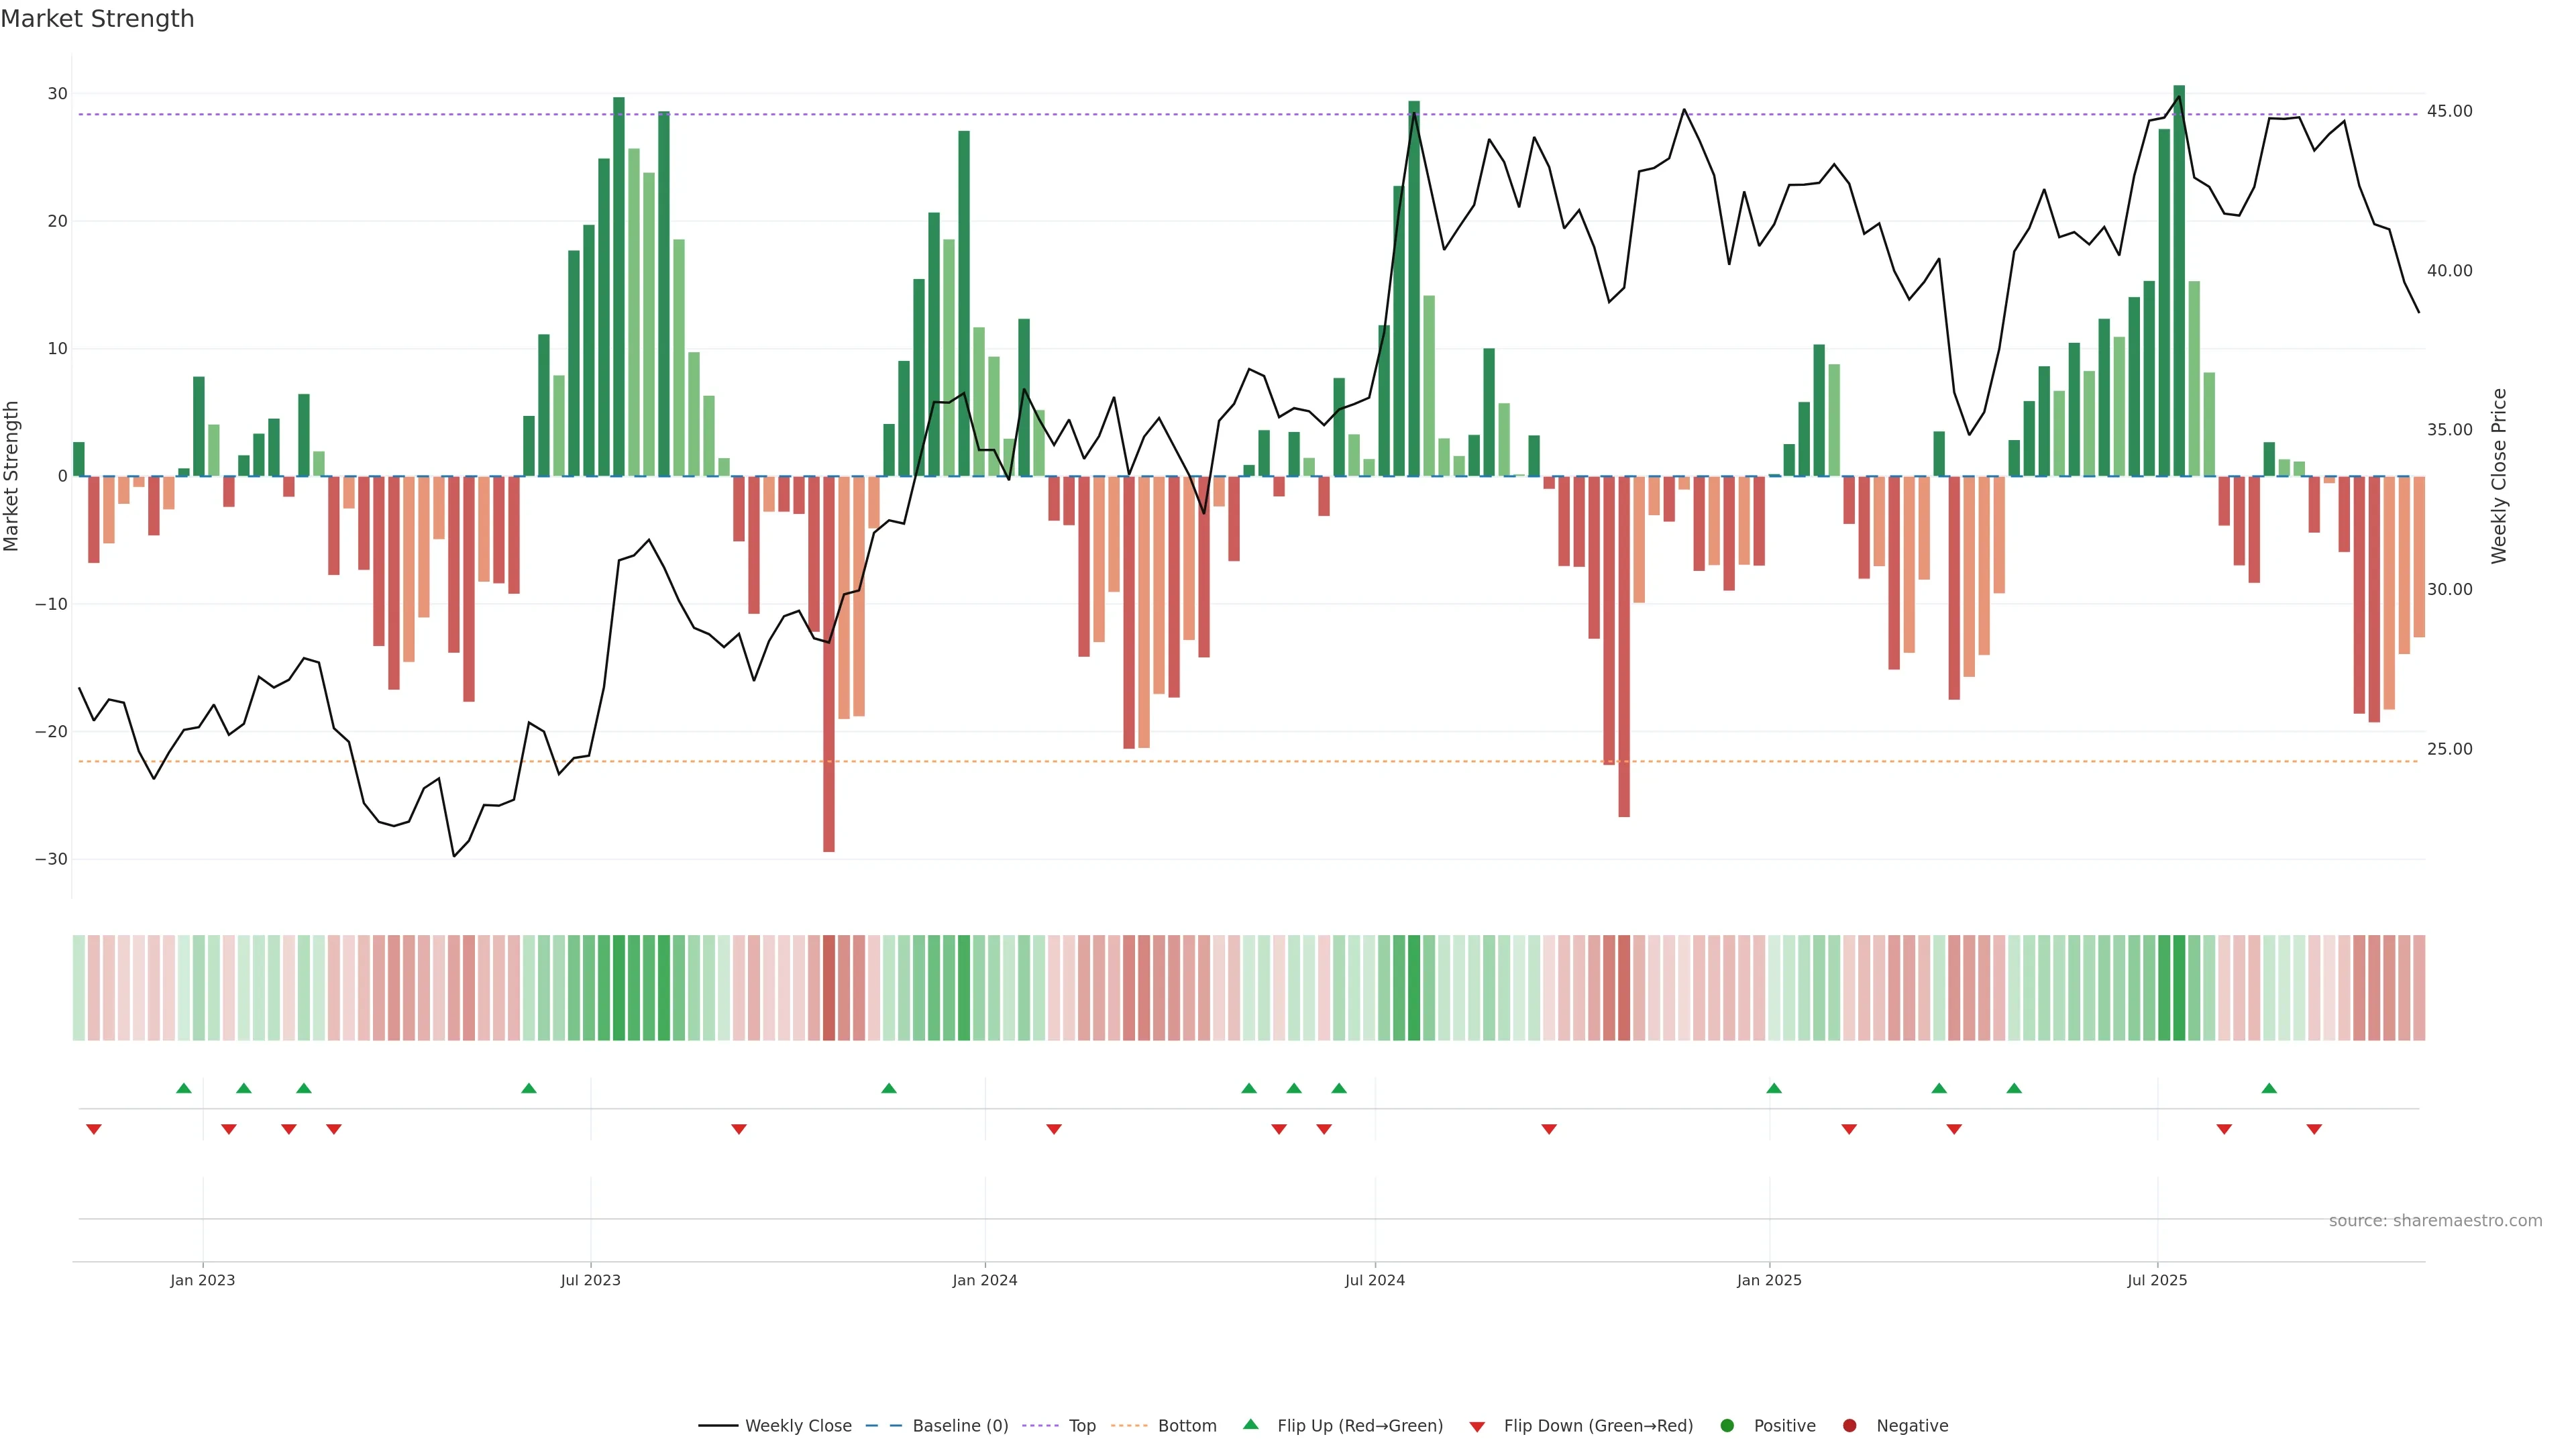Click the rightmost red flip-down triangle marker

point(2314,1129)
